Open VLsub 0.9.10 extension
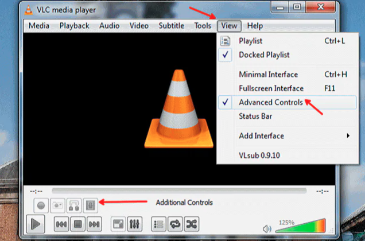 pos(288,156)
